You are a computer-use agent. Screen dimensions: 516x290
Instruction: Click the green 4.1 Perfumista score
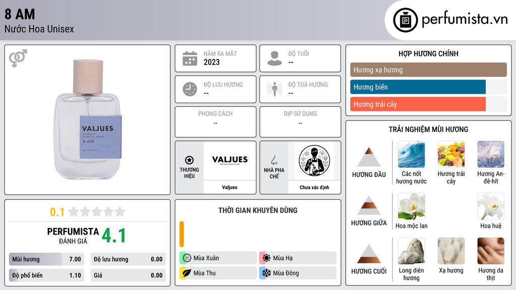(114, 236)
